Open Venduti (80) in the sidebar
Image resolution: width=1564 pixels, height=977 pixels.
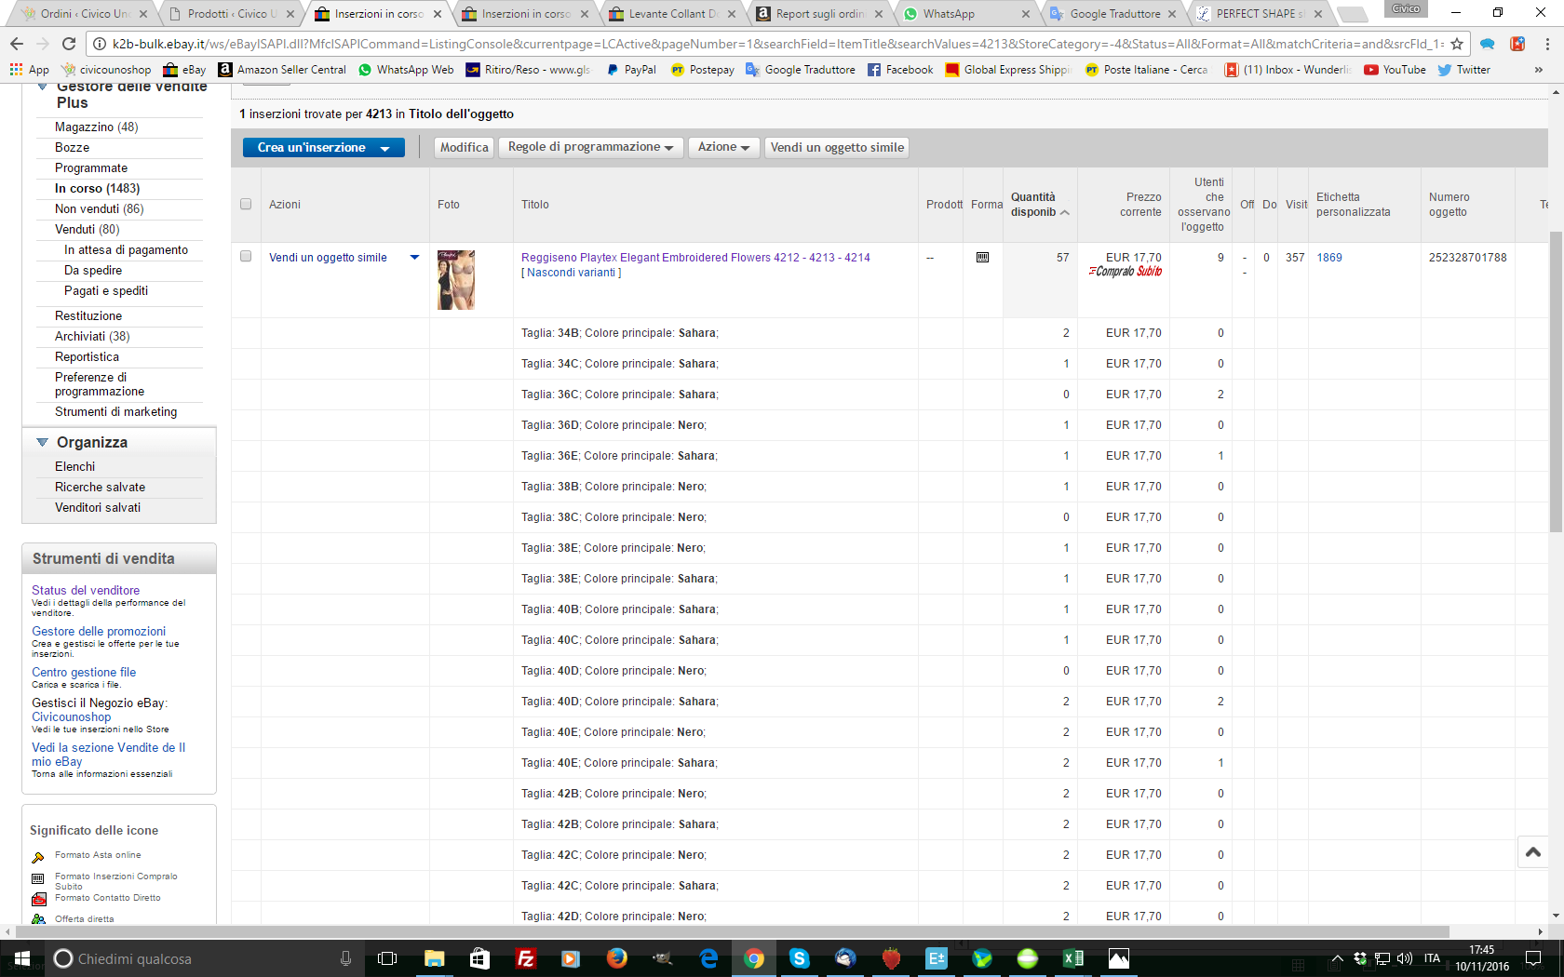pos(87,229)
